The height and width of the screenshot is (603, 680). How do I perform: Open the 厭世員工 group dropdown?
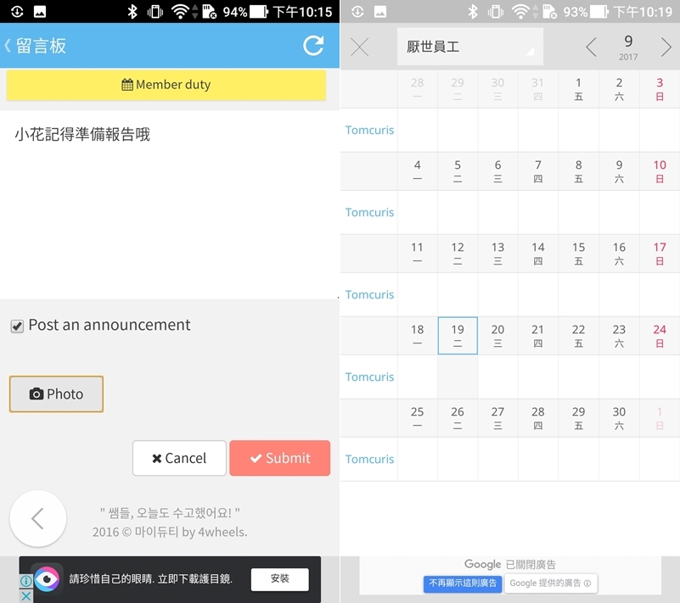pos(470,47)
